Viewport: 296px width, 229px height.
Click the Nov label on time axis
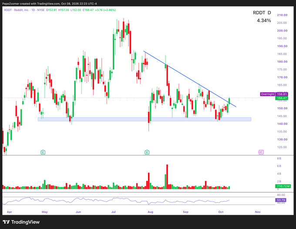coord(258,212)
